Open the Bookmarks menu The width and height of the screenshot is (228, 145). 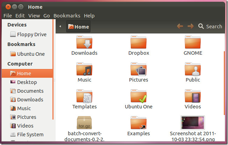point(67,16)
